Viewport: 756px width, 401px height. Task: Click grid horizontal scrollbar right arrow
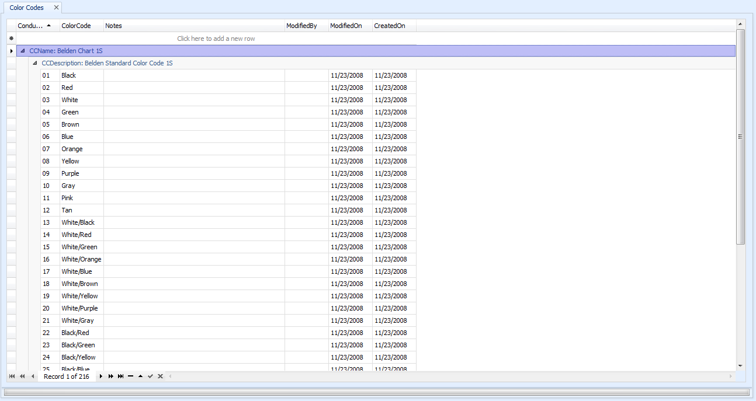730,376
